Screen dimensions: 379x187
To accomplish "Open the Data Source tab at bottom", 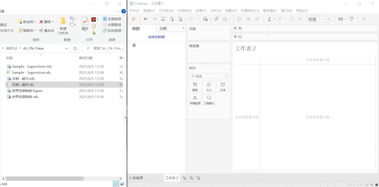I will tap(136, 178).
